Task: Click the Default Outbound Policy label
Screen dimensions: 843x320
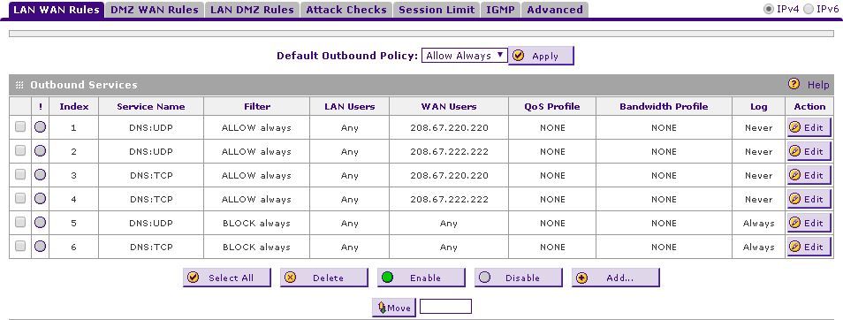Action: tap(347, 56)
